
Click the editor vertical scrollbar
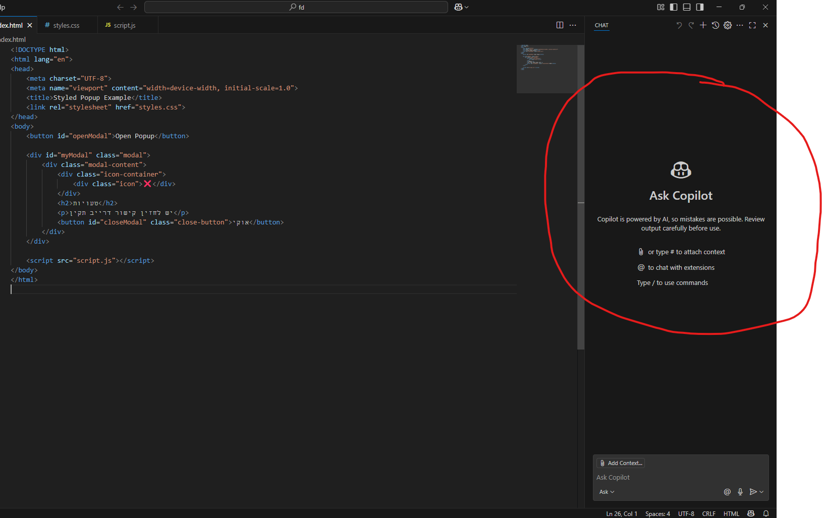(581, 197)
